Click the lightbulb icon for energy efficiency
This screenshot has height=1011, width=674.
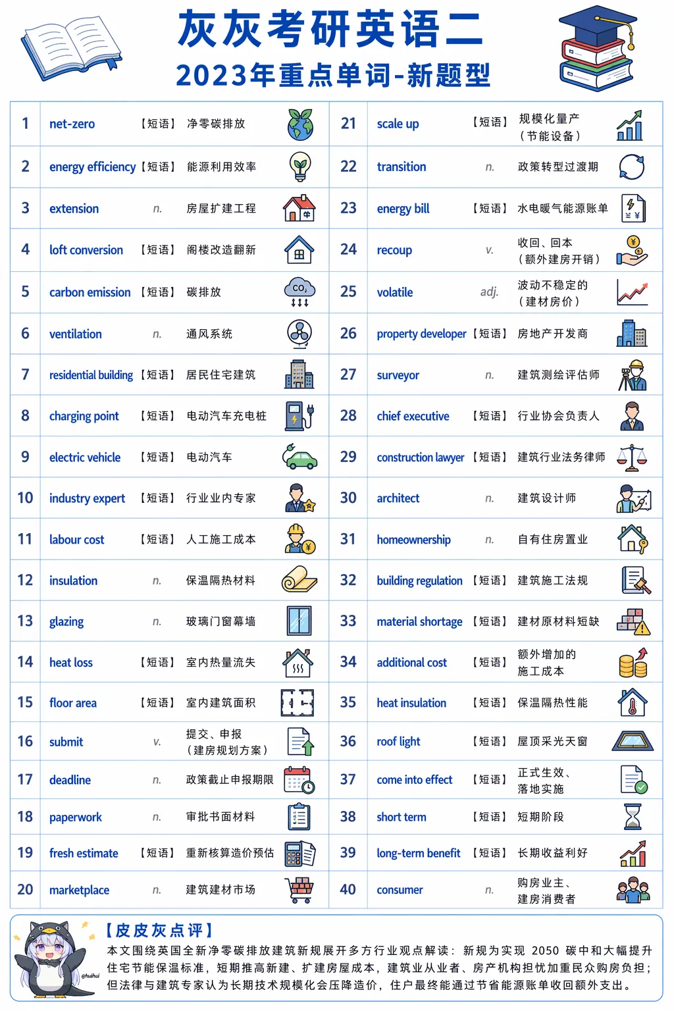coord(300,167)
